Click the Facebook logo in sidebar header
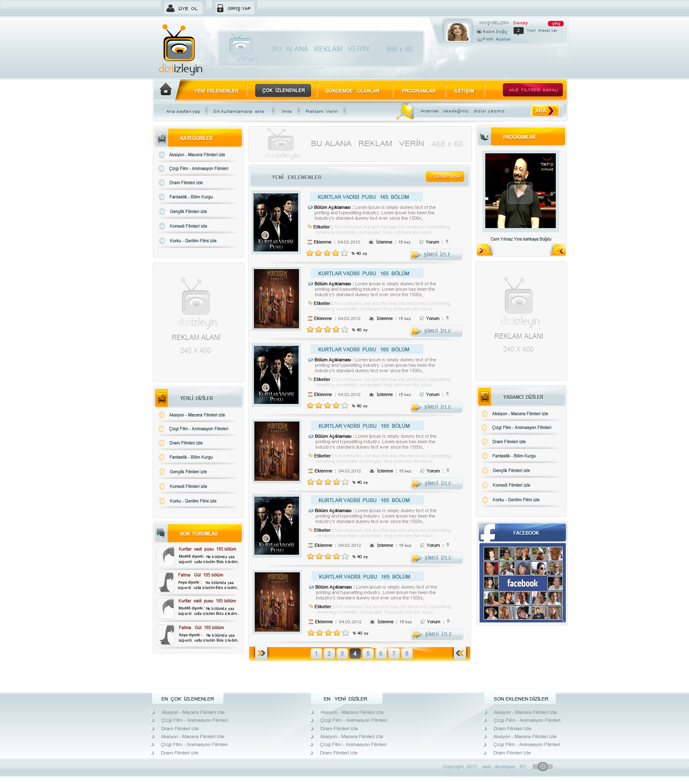The image size is (689, 782). (487, 533)
